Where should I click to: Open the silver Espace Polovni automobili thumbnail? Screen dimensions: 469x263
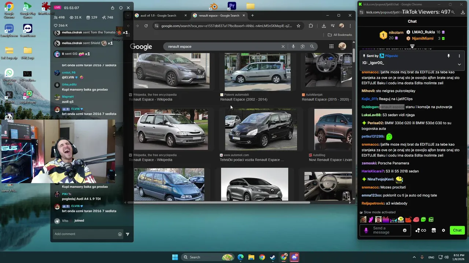point(258,71)
